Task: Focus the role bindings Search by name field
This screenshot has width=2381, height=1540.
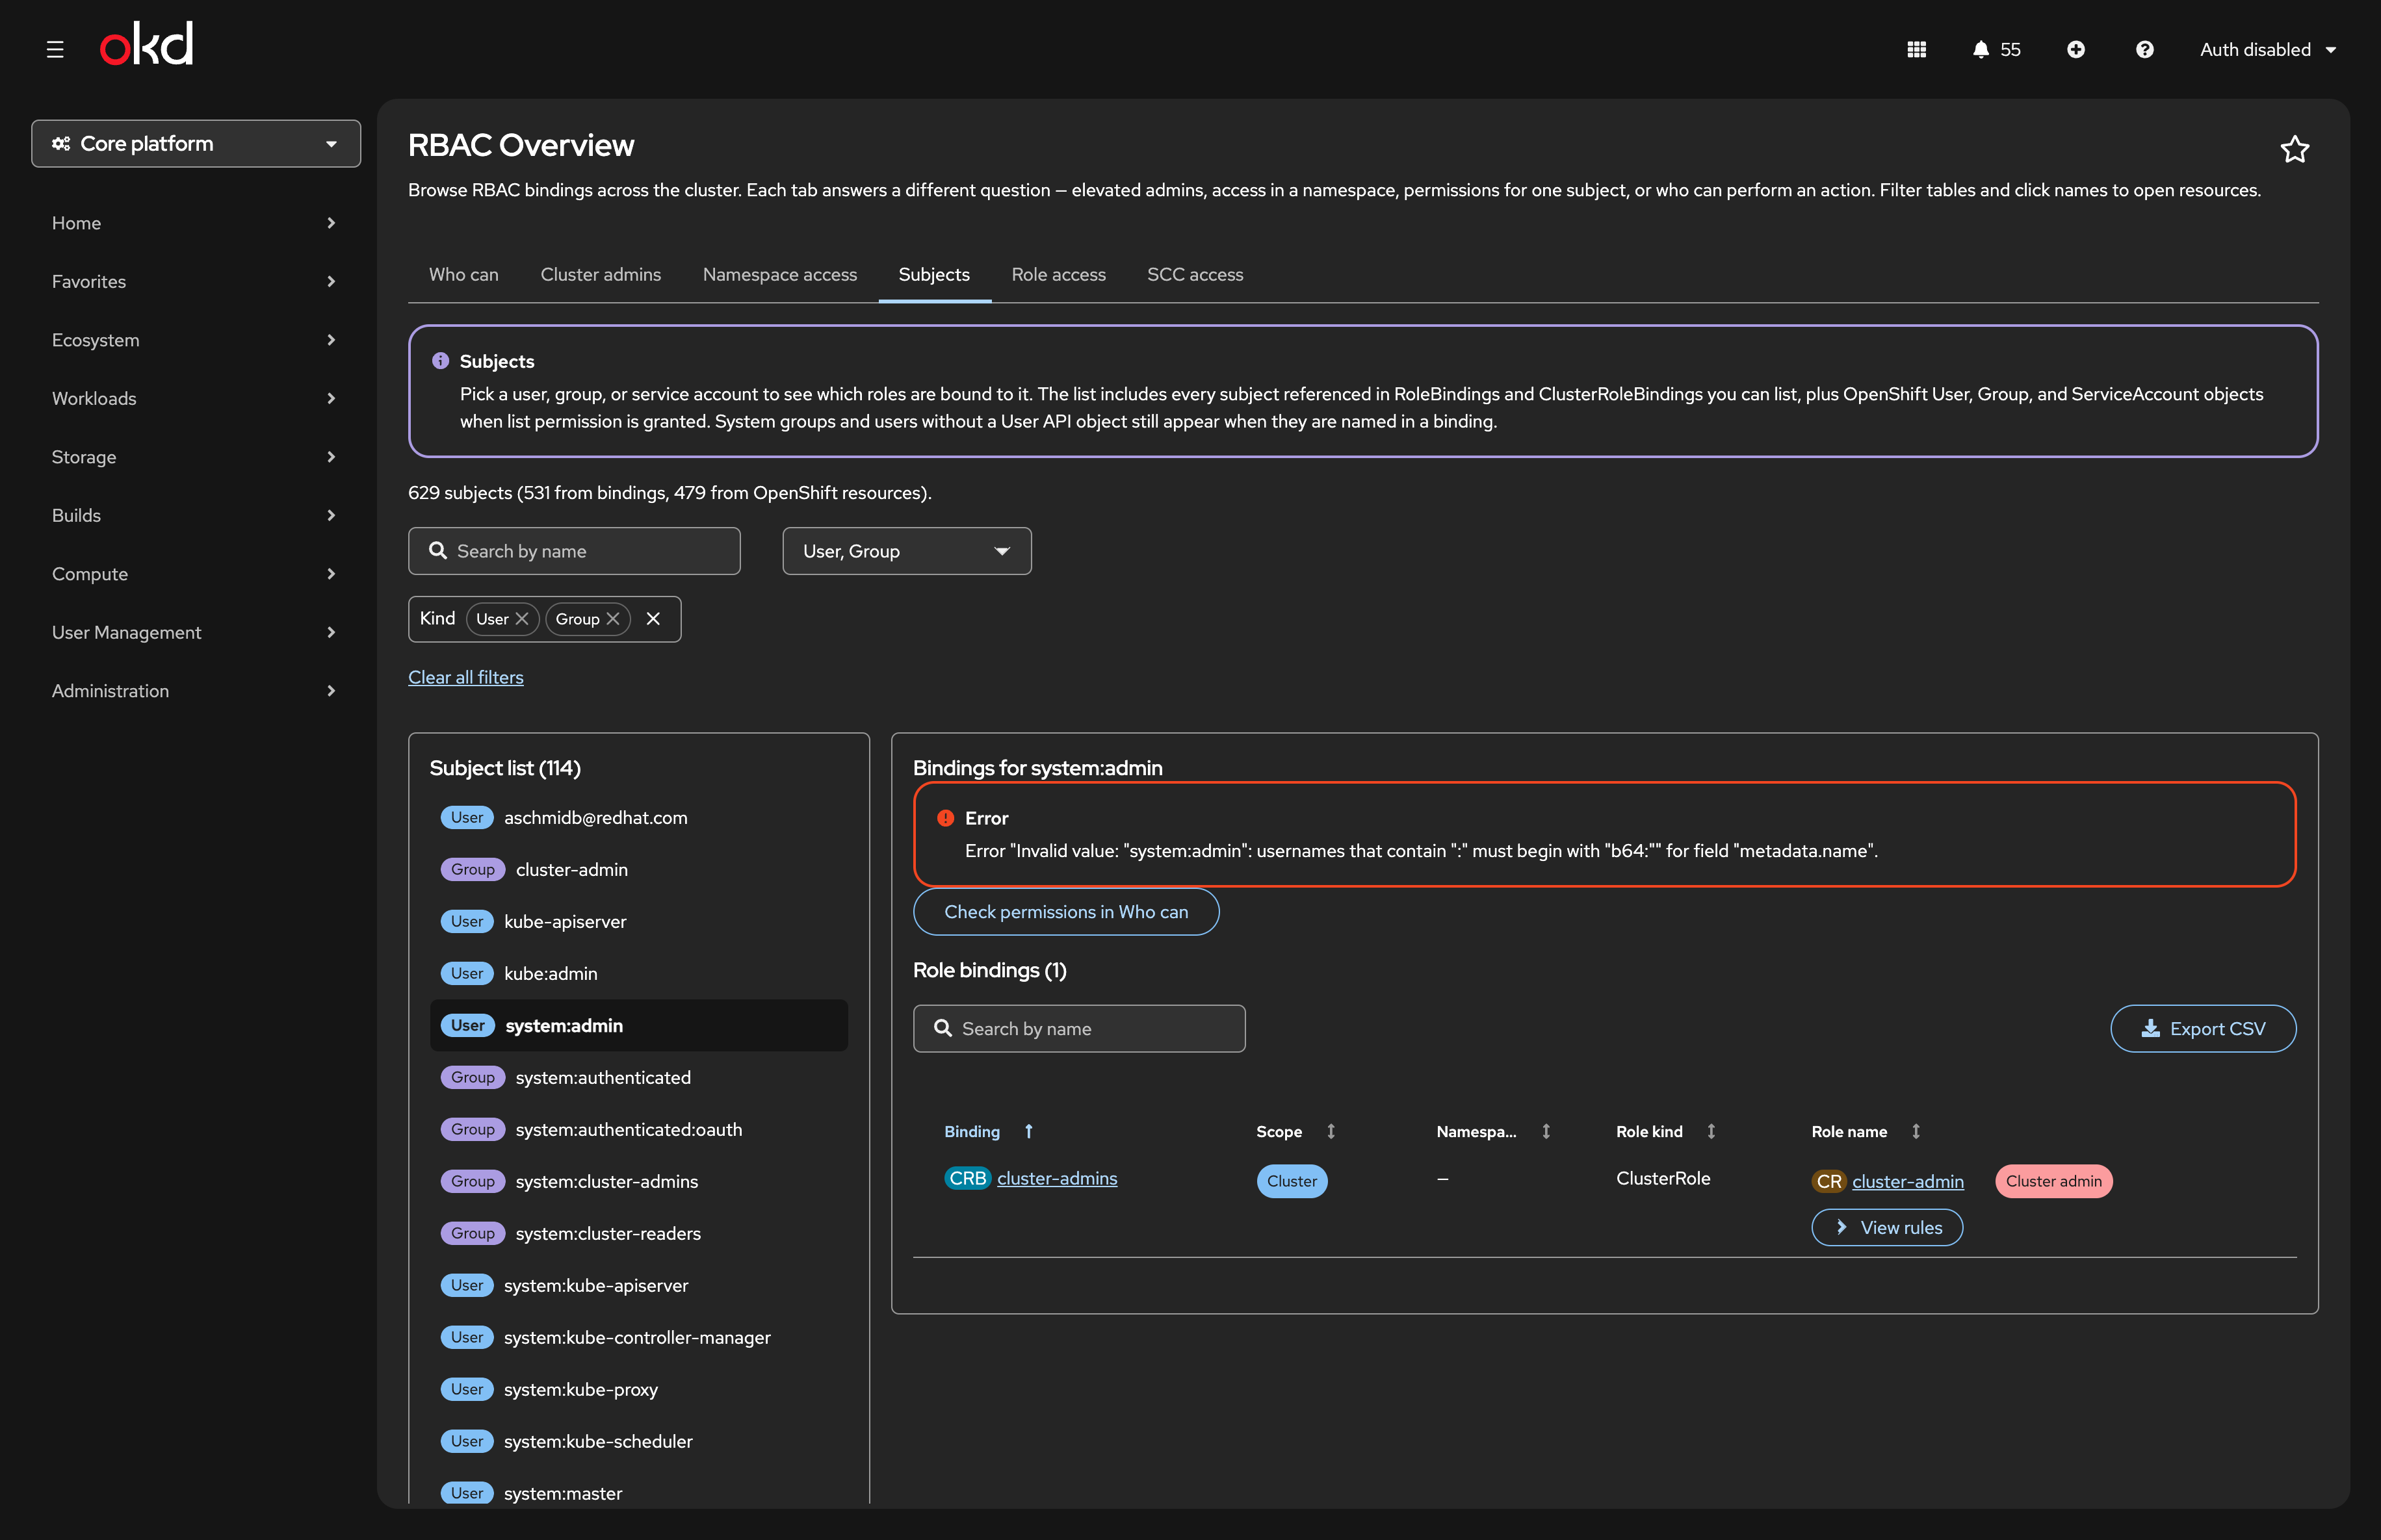Action: tap(1078, 1028)
